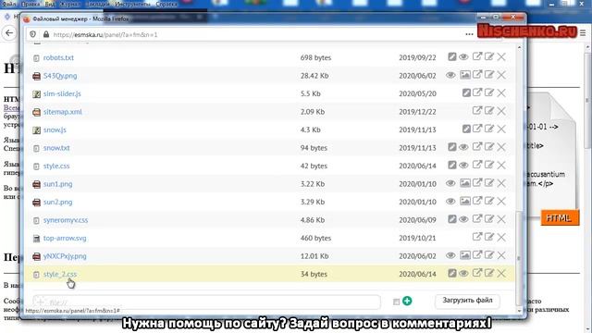Open top-arrow.svg in a new window

click(477, 237)
